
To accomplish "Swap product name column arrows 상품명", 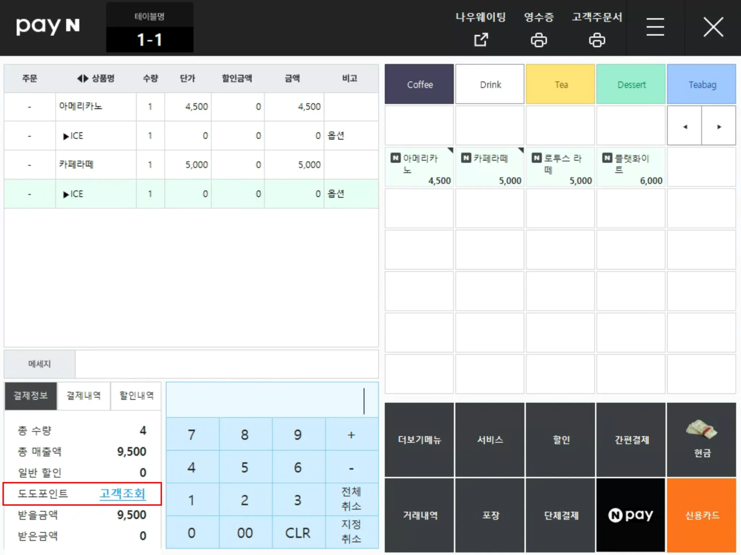I will [82, 78].
